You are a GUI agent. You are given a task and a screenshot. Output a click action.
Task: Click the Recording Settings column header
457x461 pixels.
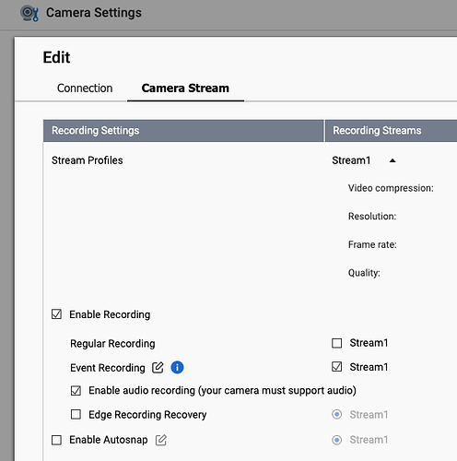click(183, 131)
